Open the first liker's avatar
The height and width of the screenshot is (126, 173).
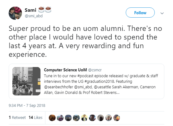tap(52, 118)
